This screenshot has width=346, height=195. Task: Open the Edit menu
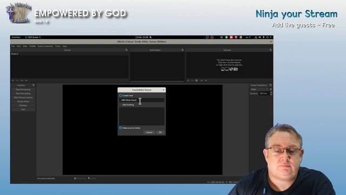point(18,47)
